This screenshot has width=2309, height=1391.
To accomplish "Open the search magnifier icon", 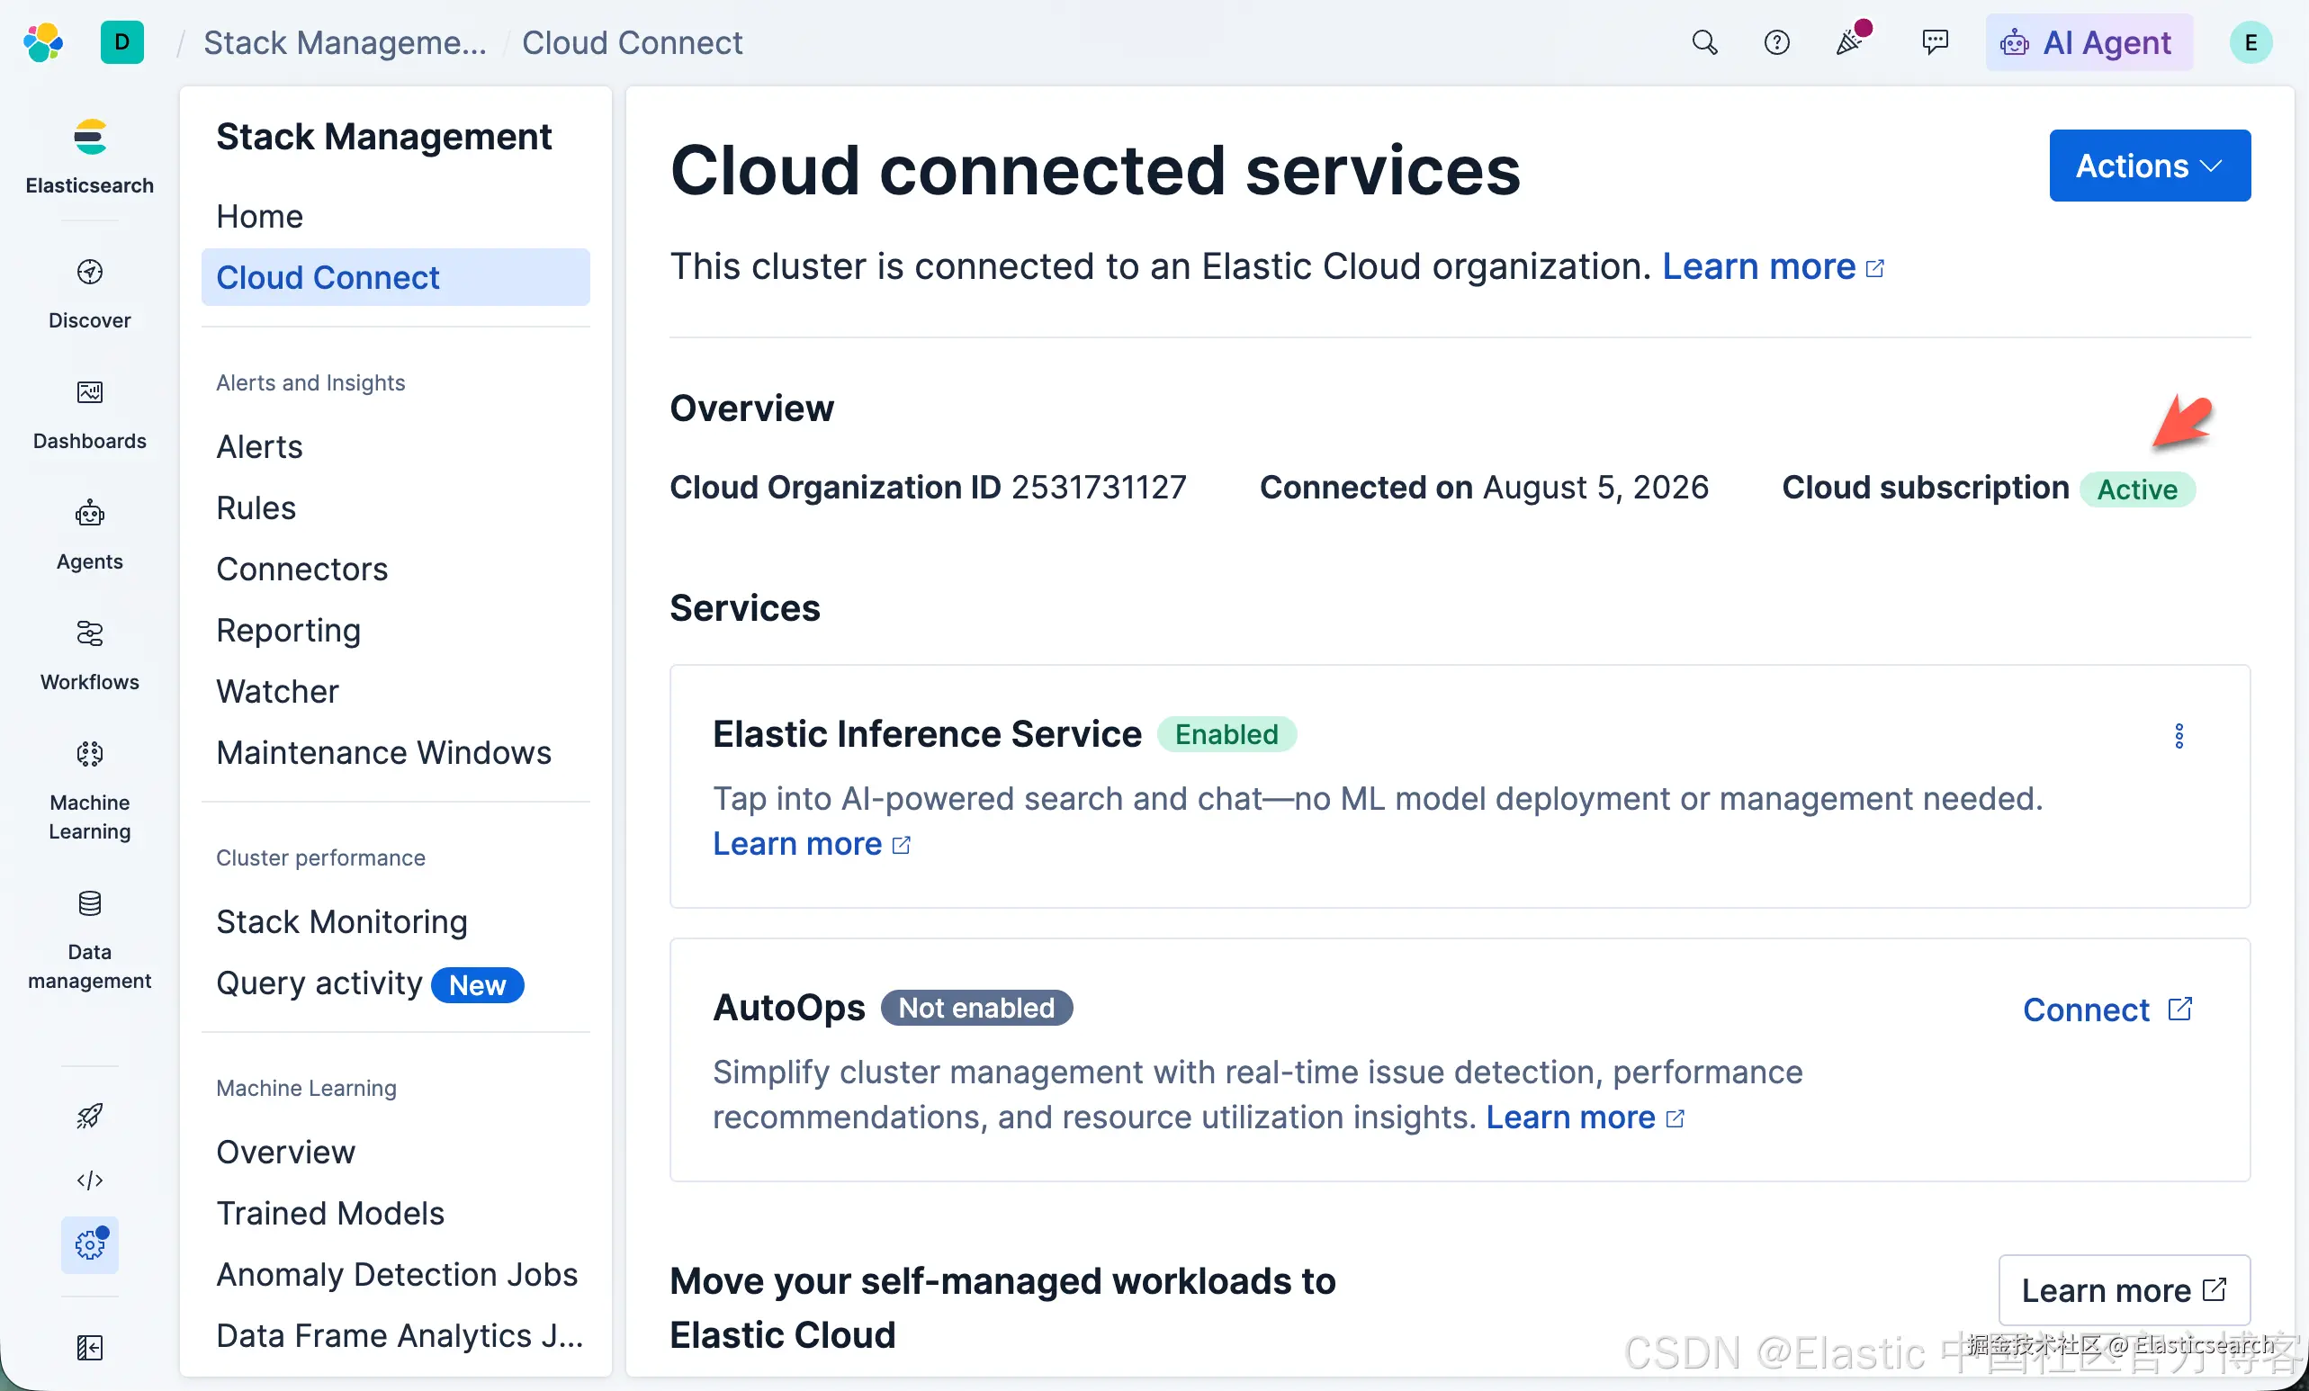I will tap(1704, 42).
